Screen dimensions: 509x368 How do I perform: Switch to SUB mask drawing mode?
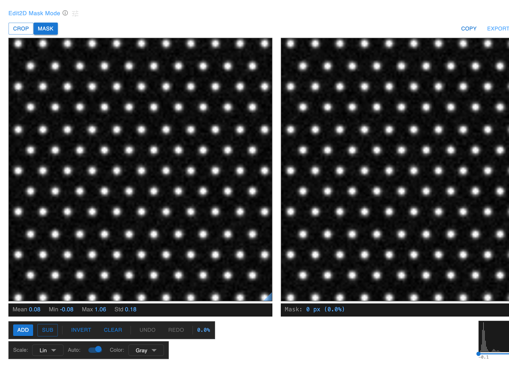pos(48,330)
